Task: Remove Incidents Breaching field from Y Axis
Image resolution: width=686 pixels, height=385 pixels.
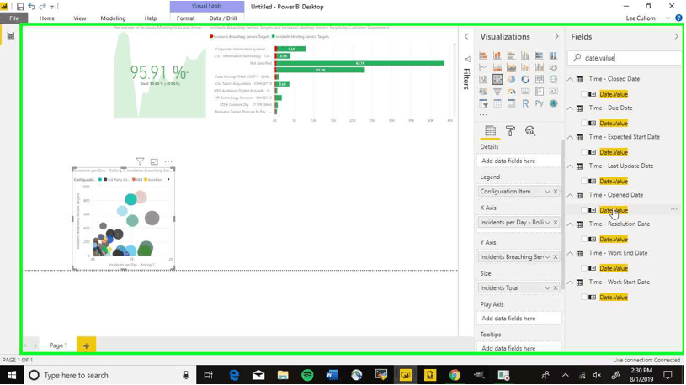Action: tap(556, 257)
